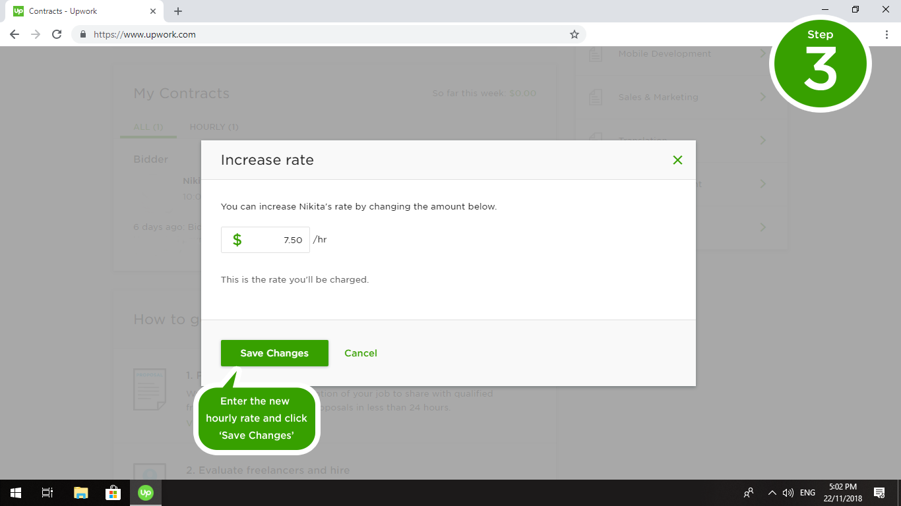Open Chrome's three-dot menu
The width and height of the screenshot is (901, 506).
click(886, 34)
